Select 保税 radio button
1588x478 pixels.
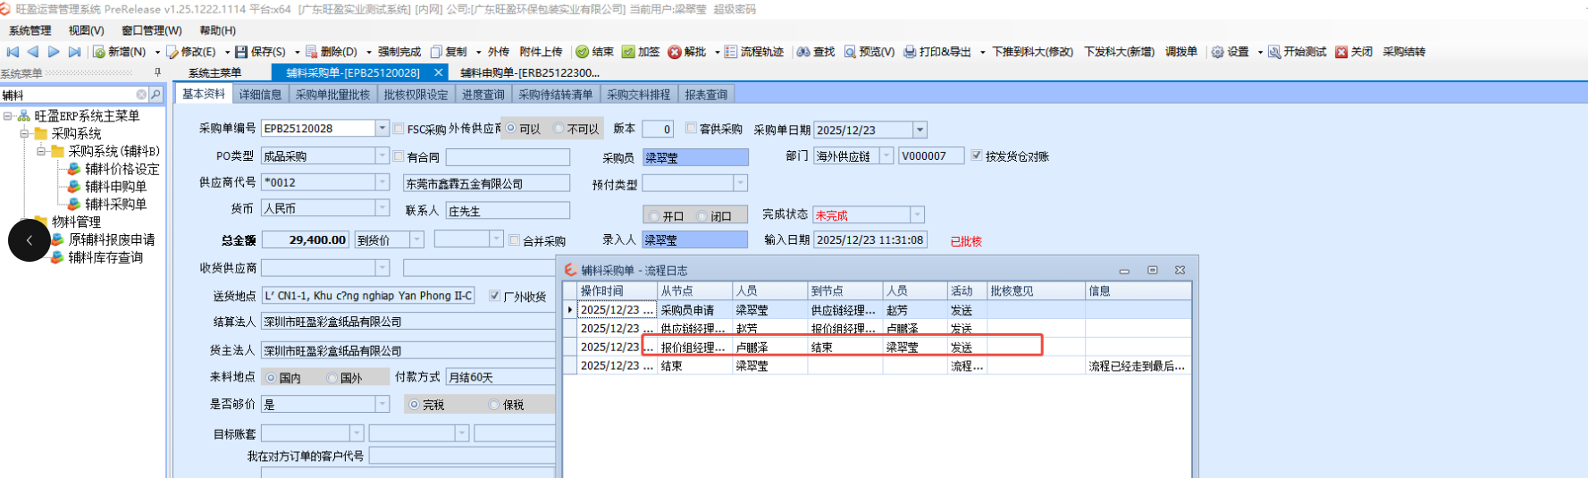click(x=494, y=405)
